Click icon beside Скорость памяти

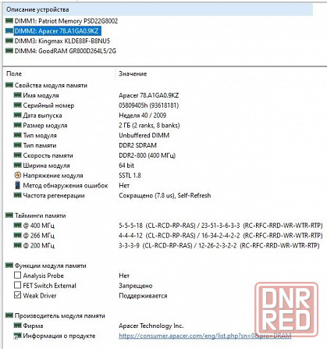pyautogui.click(x=17, y=155)
